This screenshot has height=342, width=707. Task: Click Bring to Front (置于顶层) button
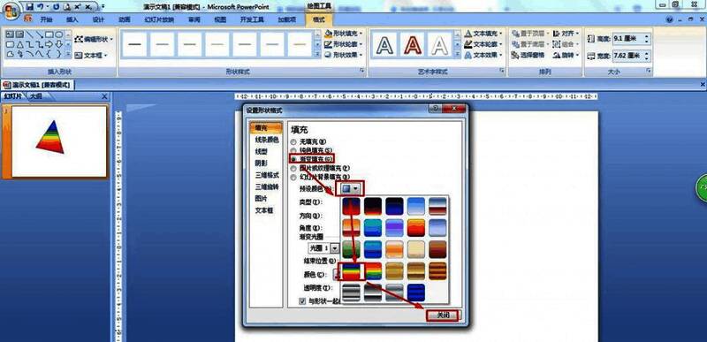point(530,34)
